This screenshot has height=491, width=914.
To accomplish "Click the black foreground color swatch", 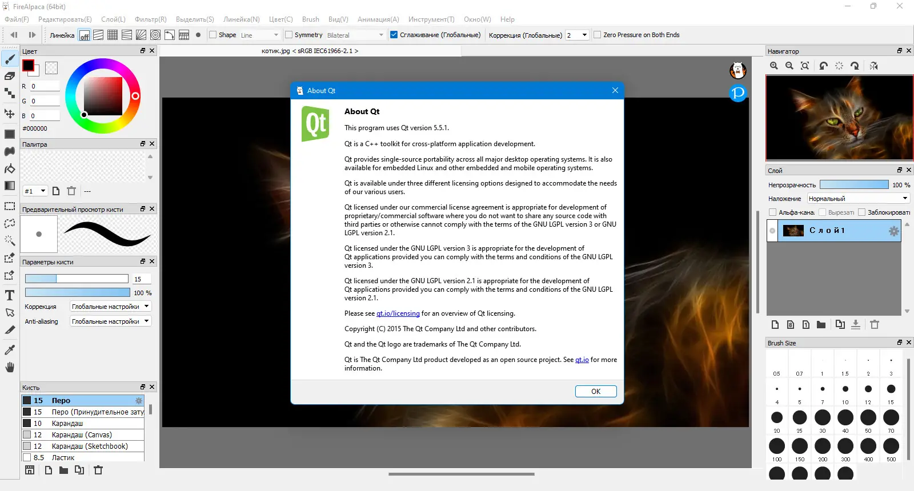I will pyautogui.click(x=28, y=65).
